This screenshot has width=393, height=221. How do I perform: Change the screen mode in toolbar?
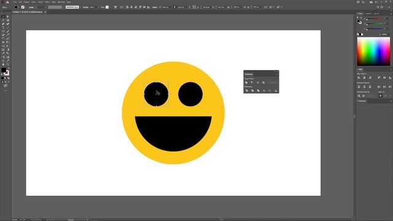[6, 86]
